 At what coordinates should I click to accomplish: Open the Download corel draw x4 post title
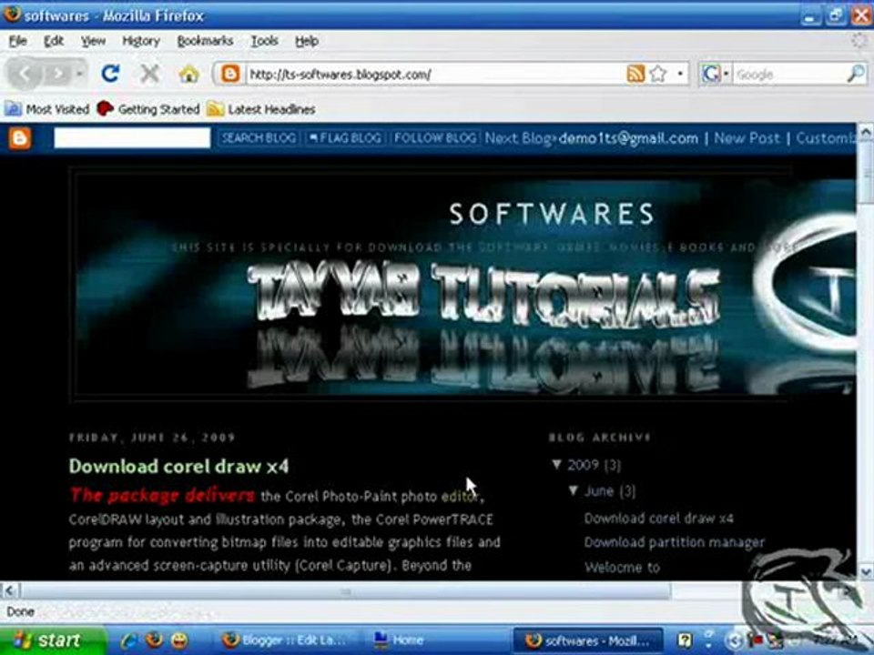179,466
